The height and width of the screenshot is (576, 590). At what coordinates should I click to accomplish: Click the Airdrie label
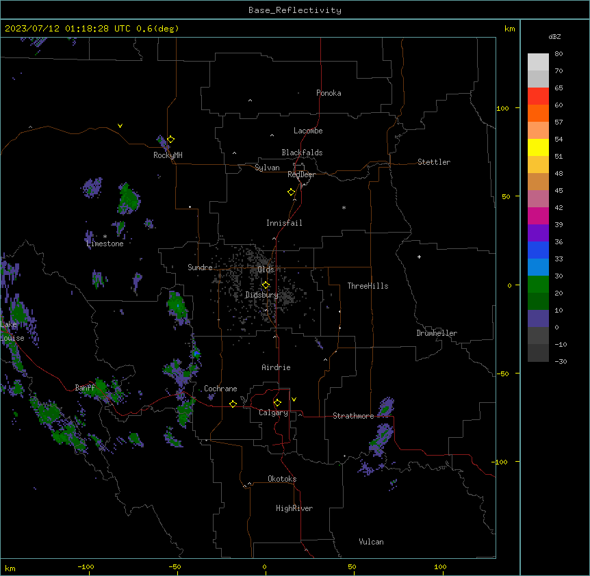point(276,367)
